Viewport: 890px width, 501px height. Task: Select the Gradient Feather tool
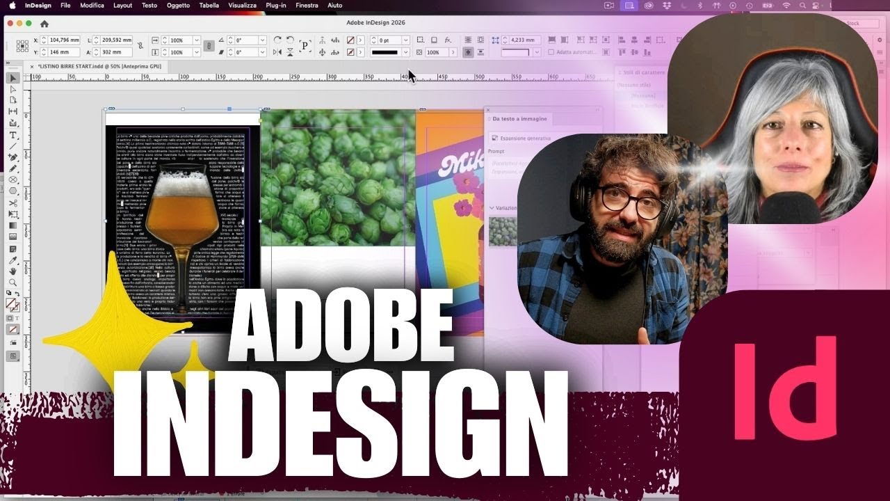tap(13, 237)
